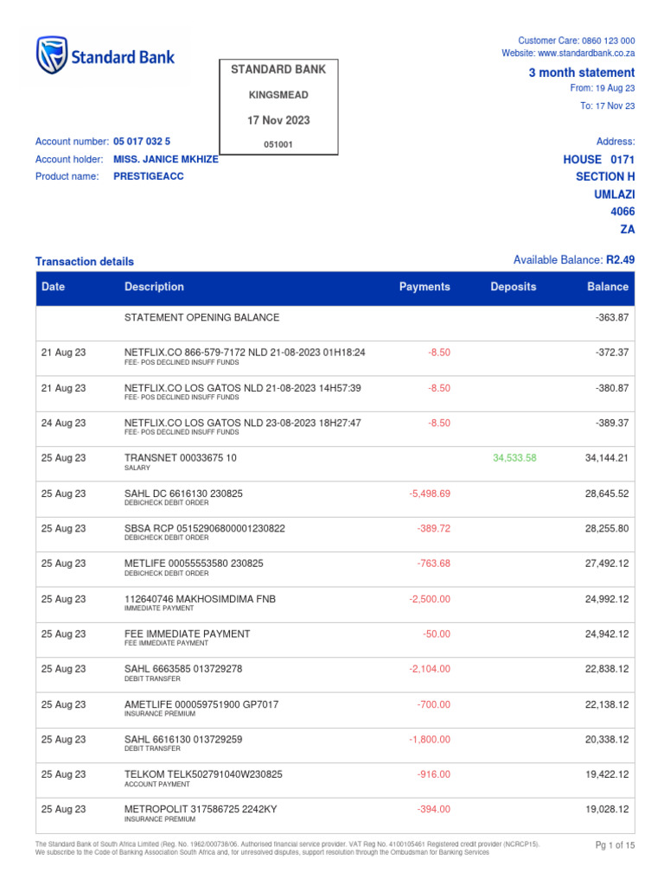
Task: Select the payment amount -916.00
Action: pyautogui.click(x=434, y=775)
